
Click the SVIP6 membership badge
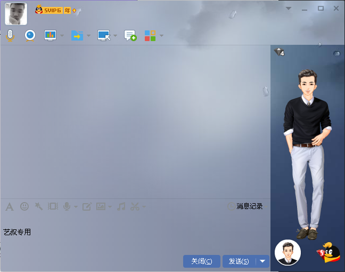pos(49,10)
